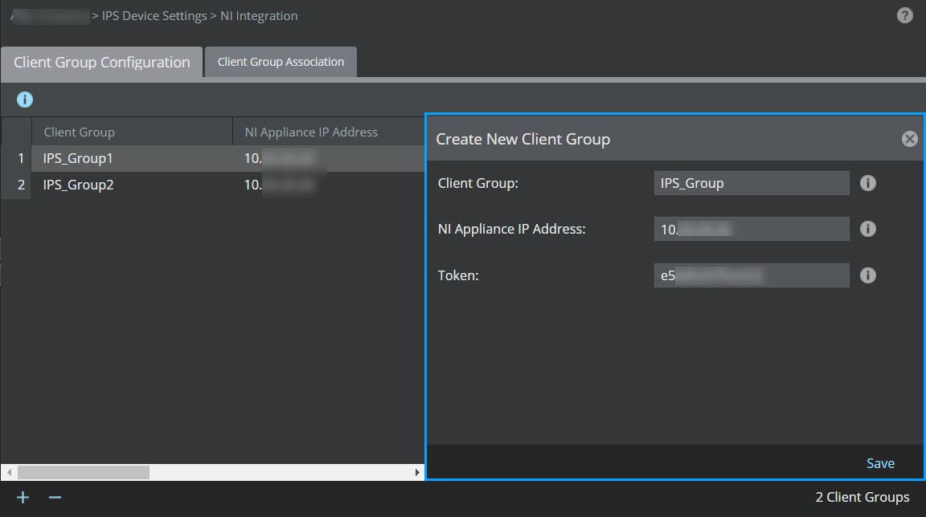926x517 pixels.
Task: Select the IPS_Group1 row
Action: 212,159
